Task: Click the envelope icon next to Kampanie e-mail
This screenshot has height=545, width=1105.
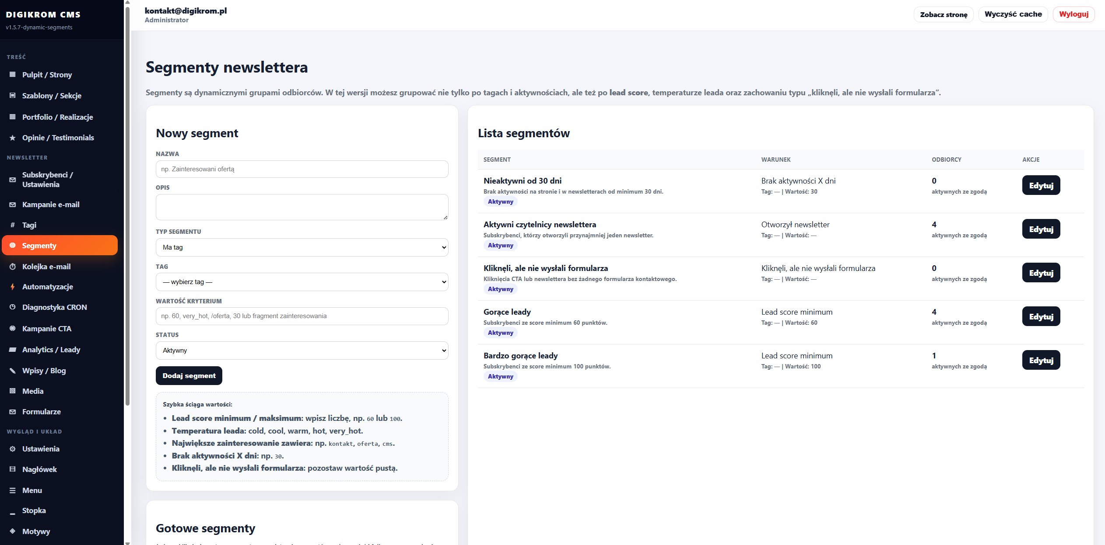Action: click(x=13, y=205)
